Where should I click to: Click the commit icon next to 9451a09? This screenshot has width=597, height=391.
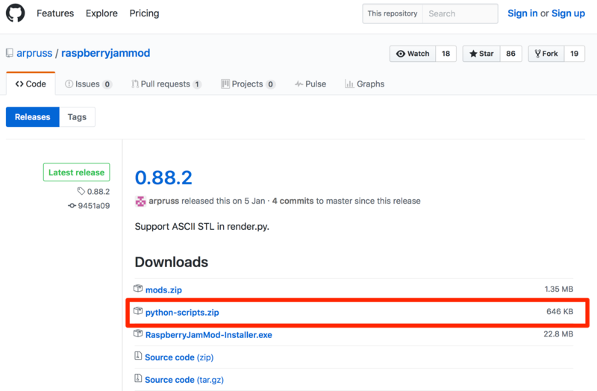72,206
